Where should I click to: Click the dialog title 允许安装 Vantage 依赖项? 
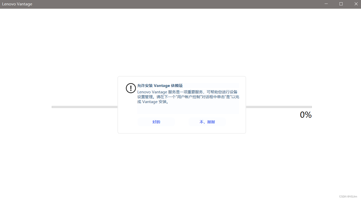[160, 85]
